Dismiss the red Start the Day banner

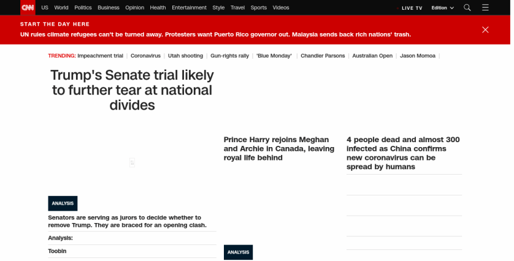tap(485, 29)
